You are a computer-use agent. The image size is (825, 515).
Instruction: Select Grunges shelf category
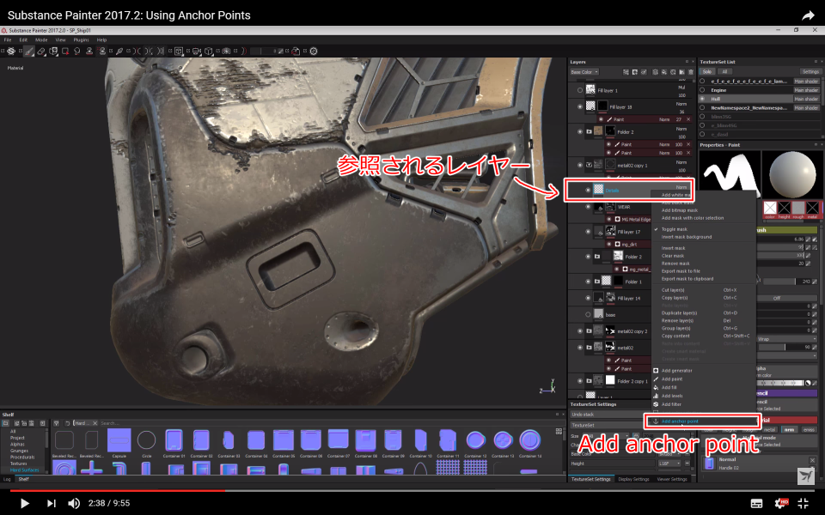pyautogui.click(x=20, y=451)
